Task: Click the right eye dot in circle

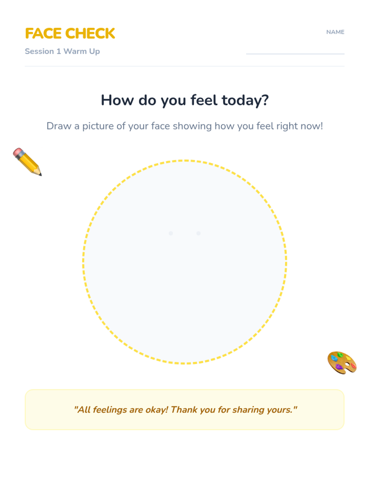Action: click(198, 233)
